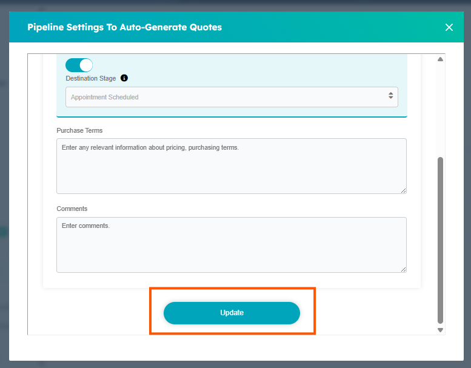Toggle the switch above Destination Stage
Image resolution: width=471 pixels, height=368 pixels.
(79, 65)
